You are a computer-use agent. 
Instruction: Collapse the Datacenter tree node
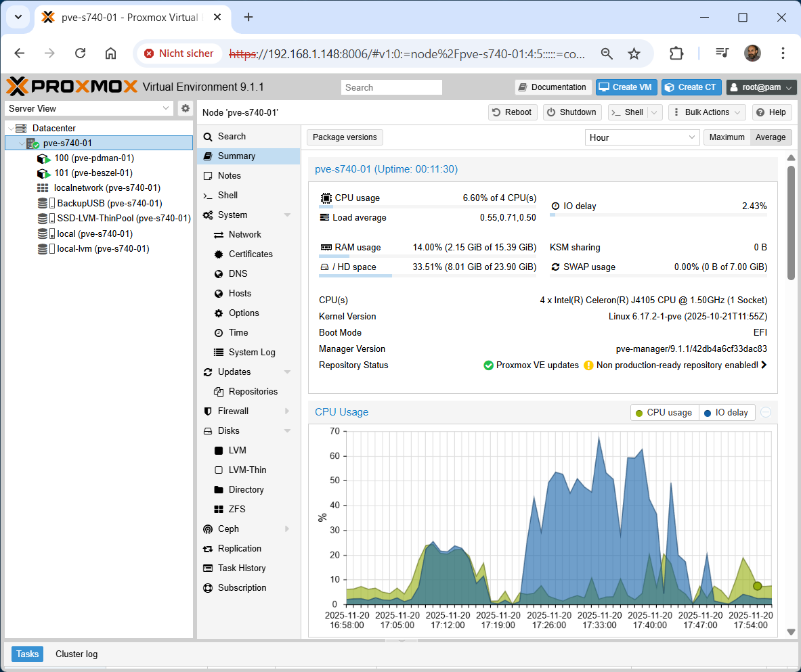11,128
